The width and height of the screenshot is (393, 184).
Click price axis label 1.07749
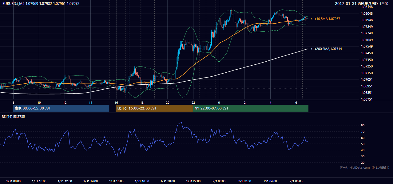coord(367,33)
